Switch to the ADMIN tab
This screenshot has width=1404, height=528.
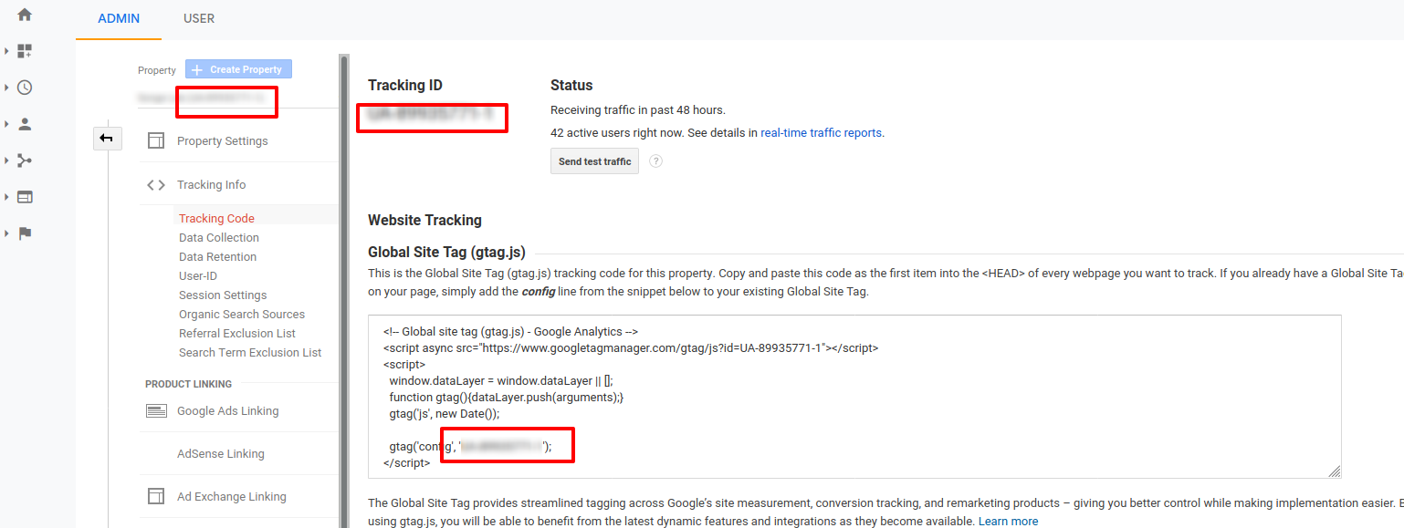pos(119,18)
